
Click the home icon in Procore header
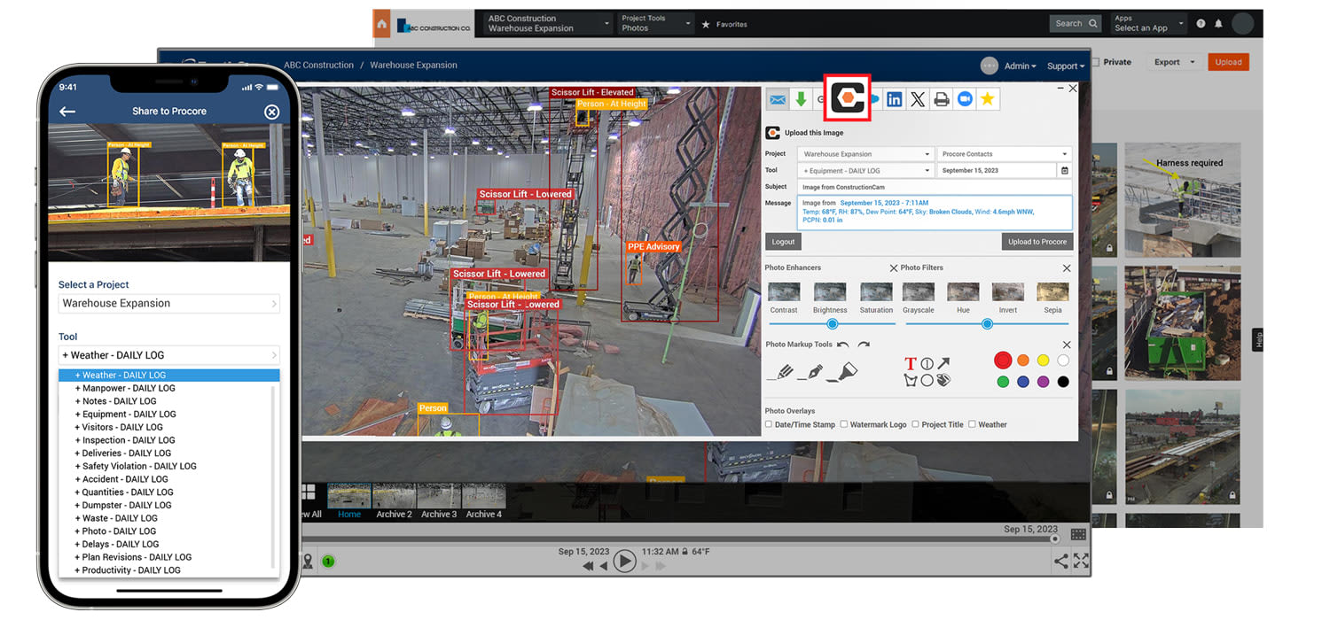tap(381, 24)
